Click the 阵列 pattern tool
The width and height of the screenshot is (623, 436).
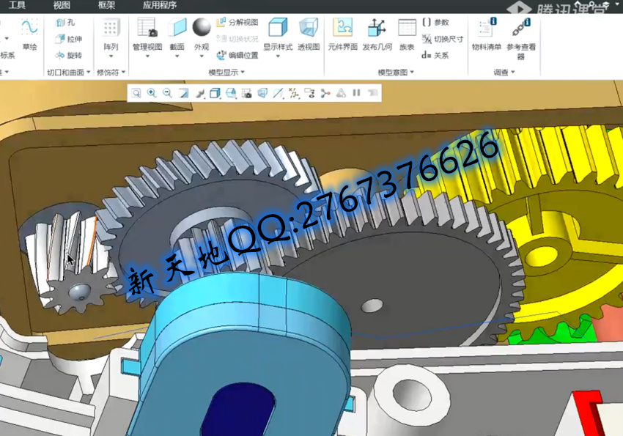(111, 30)
